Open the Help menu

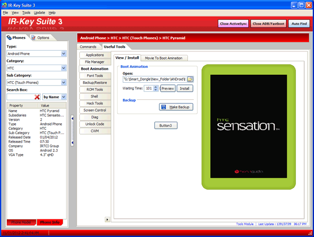pos(52,13)
